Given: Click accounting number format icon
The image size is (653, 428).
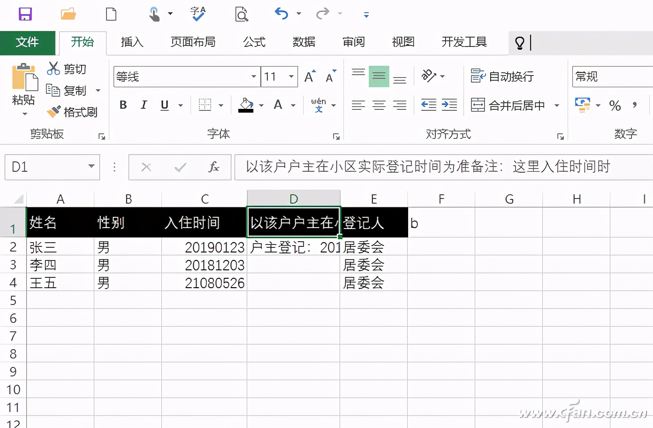Looking at the screenshot, I should (583, 105).
